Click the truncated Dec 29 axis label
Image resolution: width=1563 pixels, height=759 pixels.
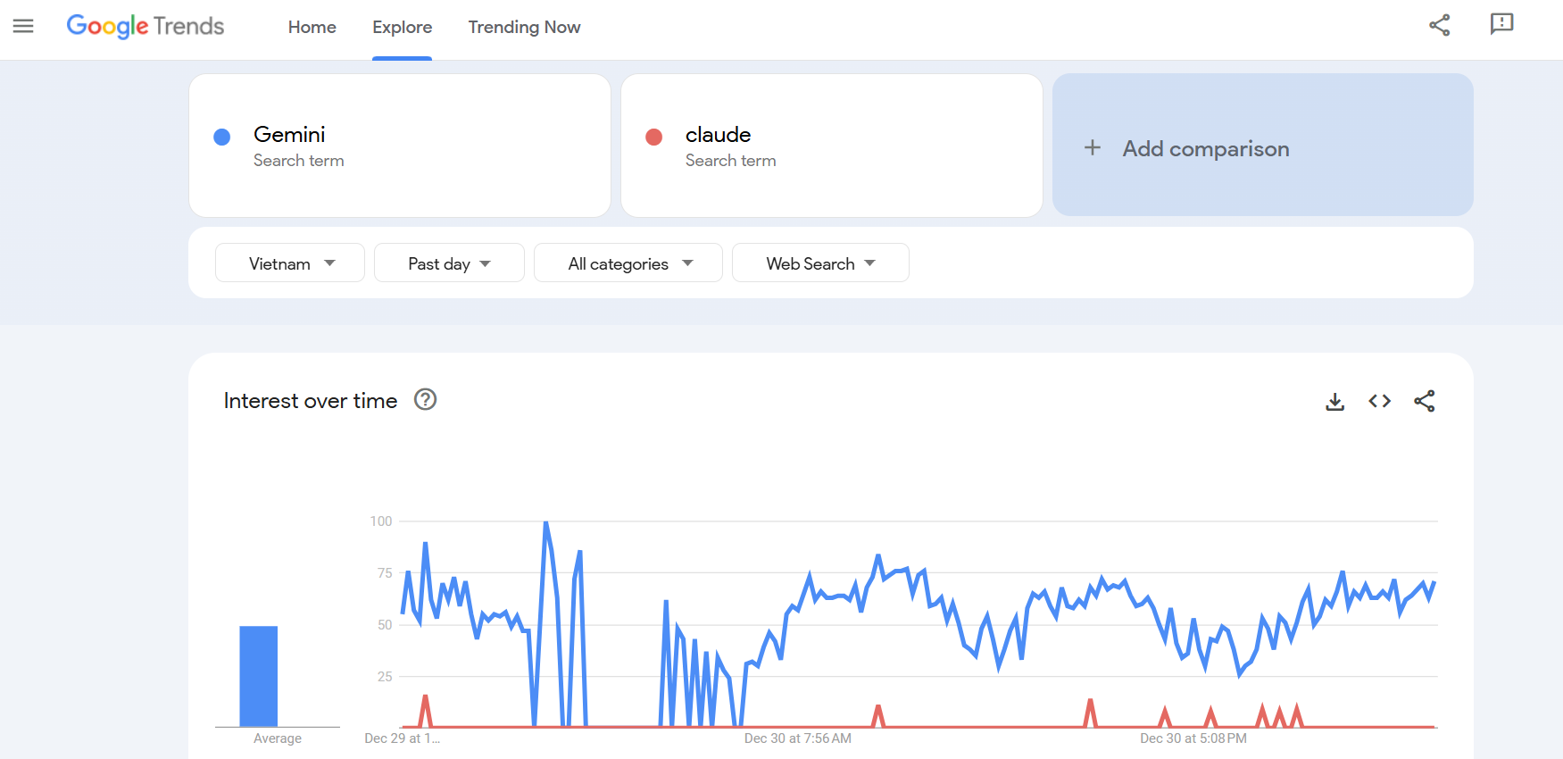click(x=403, y=738)
